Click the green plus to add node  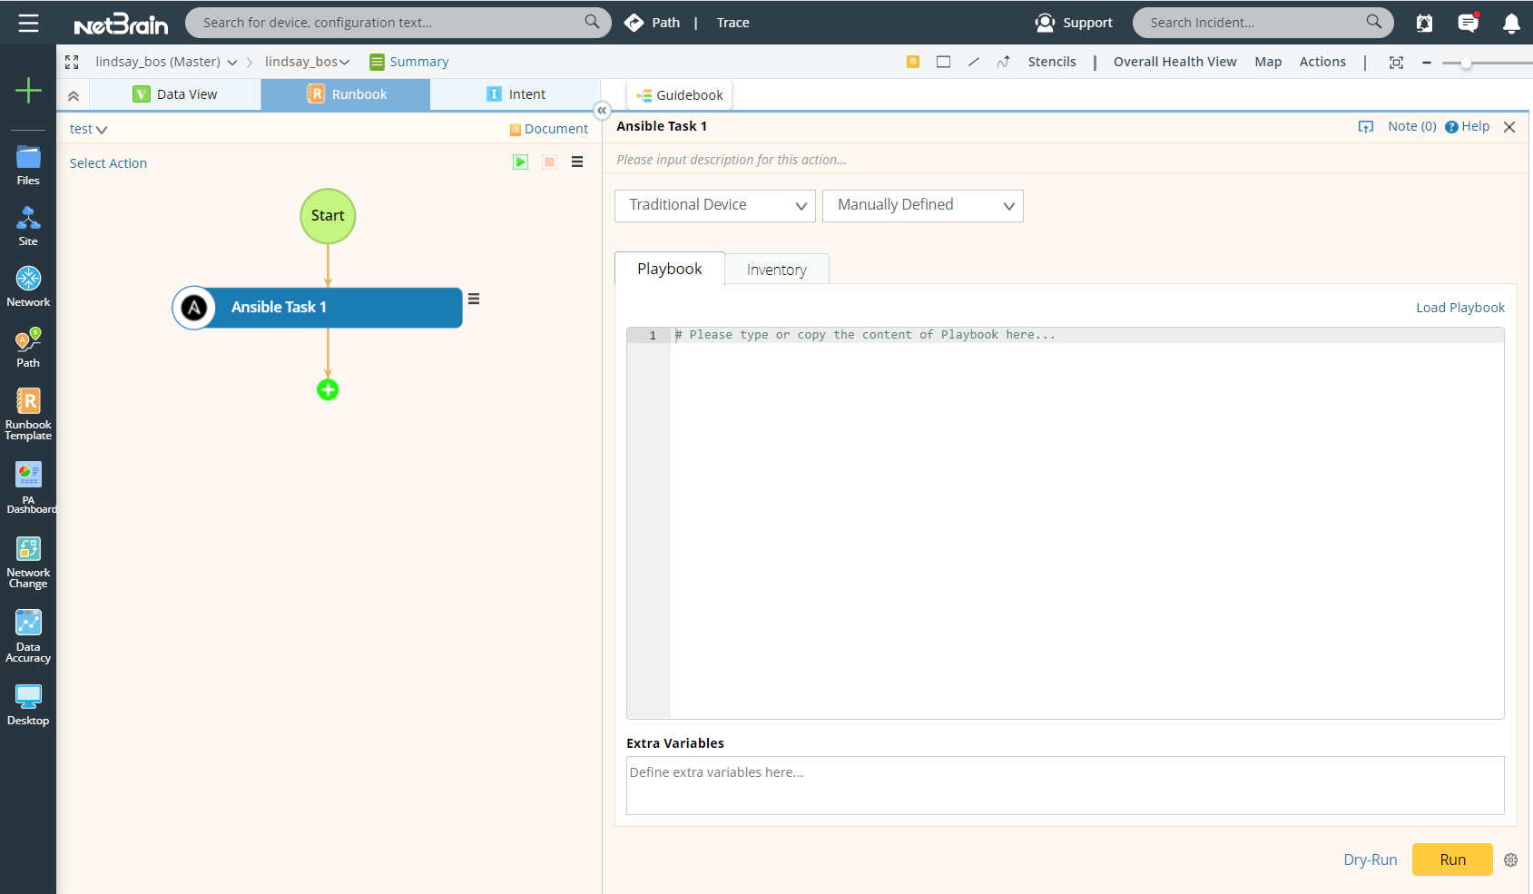328,390
